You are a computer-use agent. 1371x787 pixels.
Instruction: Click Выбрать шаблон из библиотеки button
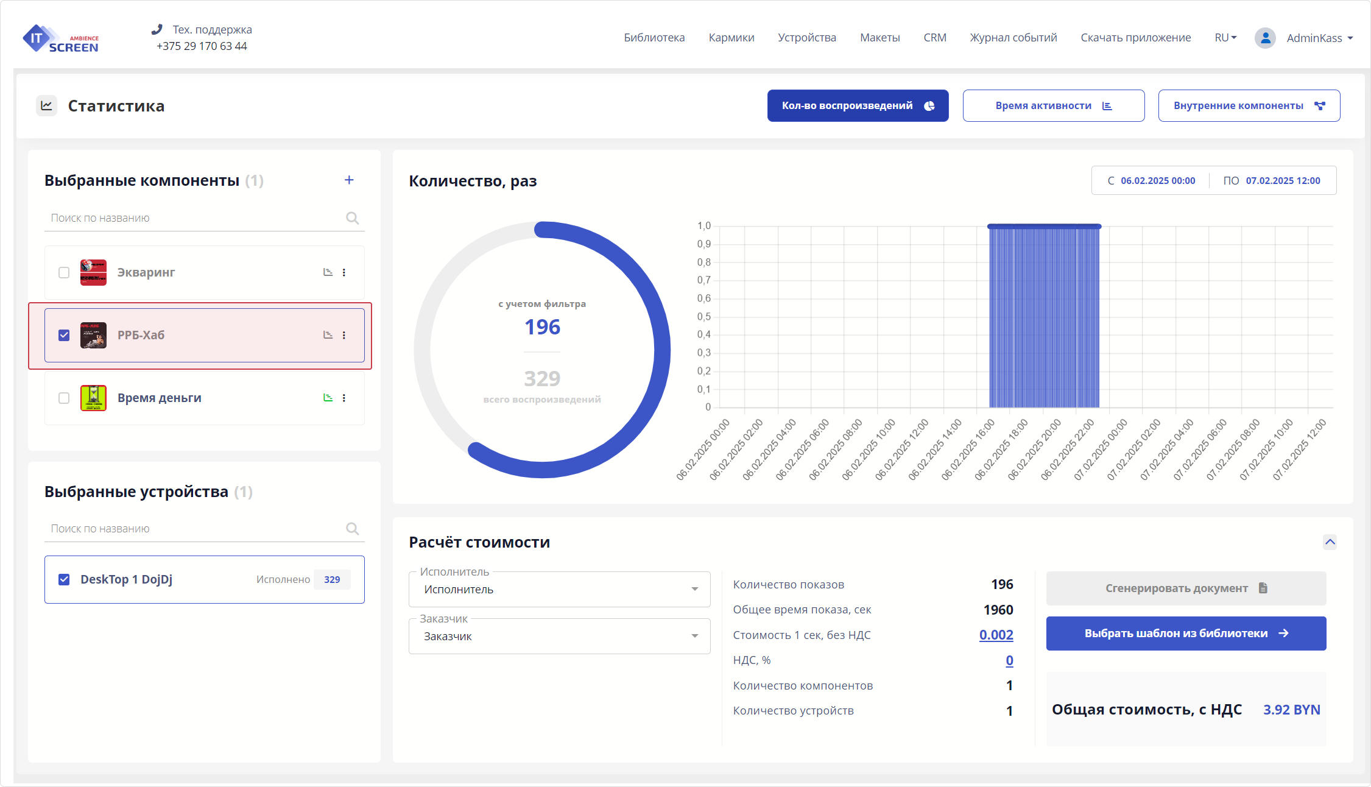click(1185, 633)
